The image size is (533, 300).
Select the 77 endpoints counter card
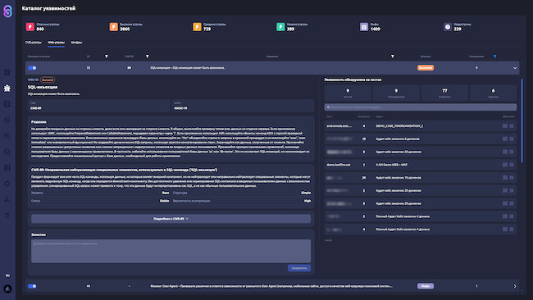[444, 93]
